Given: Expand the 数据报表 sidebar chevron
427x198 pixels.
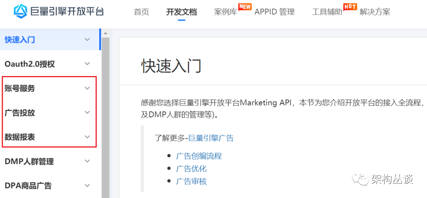Looking at the screenshot, I should [x=87, y=137].
